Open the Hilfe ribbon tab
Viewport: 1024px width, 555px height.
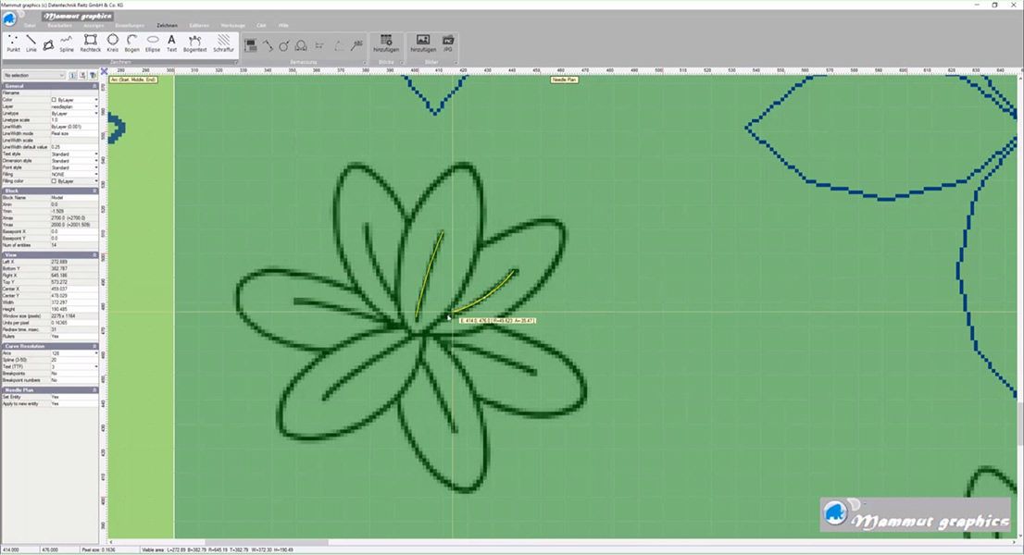pyautogui.click(x=283, y=25)
